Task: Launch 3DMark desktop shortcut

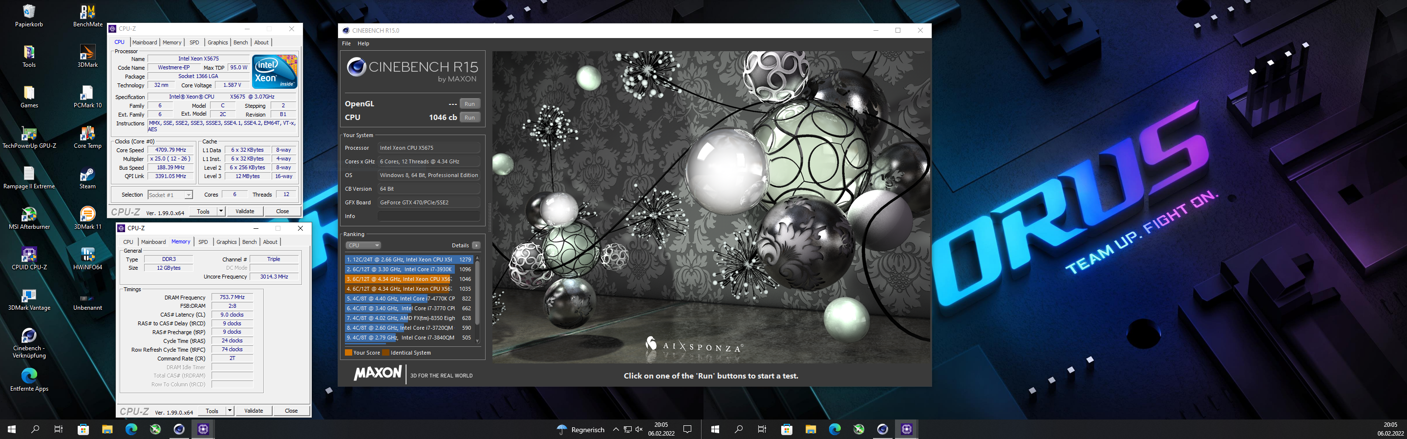Action: coord(87,56)
